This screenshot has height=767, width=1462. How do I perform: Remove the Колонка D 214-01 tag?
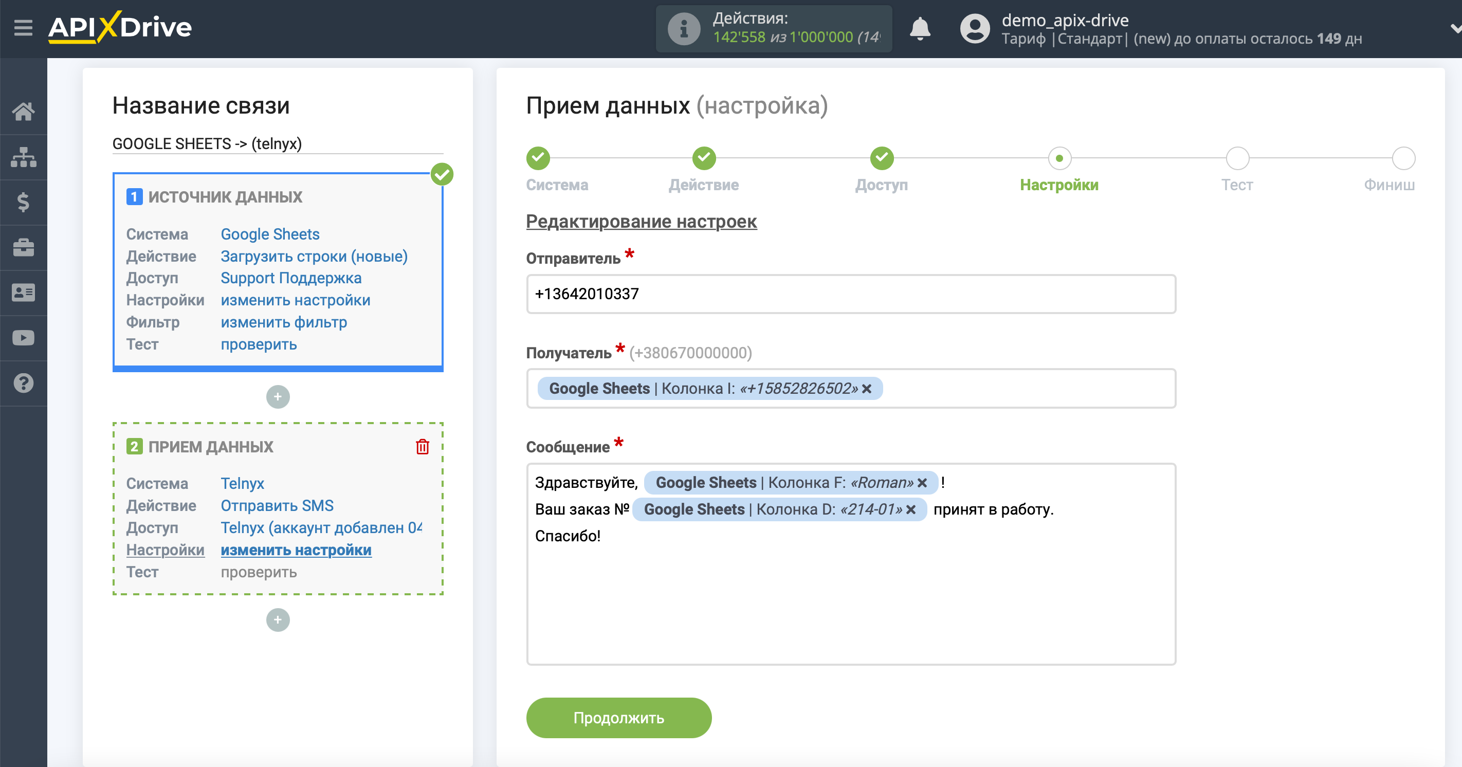click(x=911, y=510)
